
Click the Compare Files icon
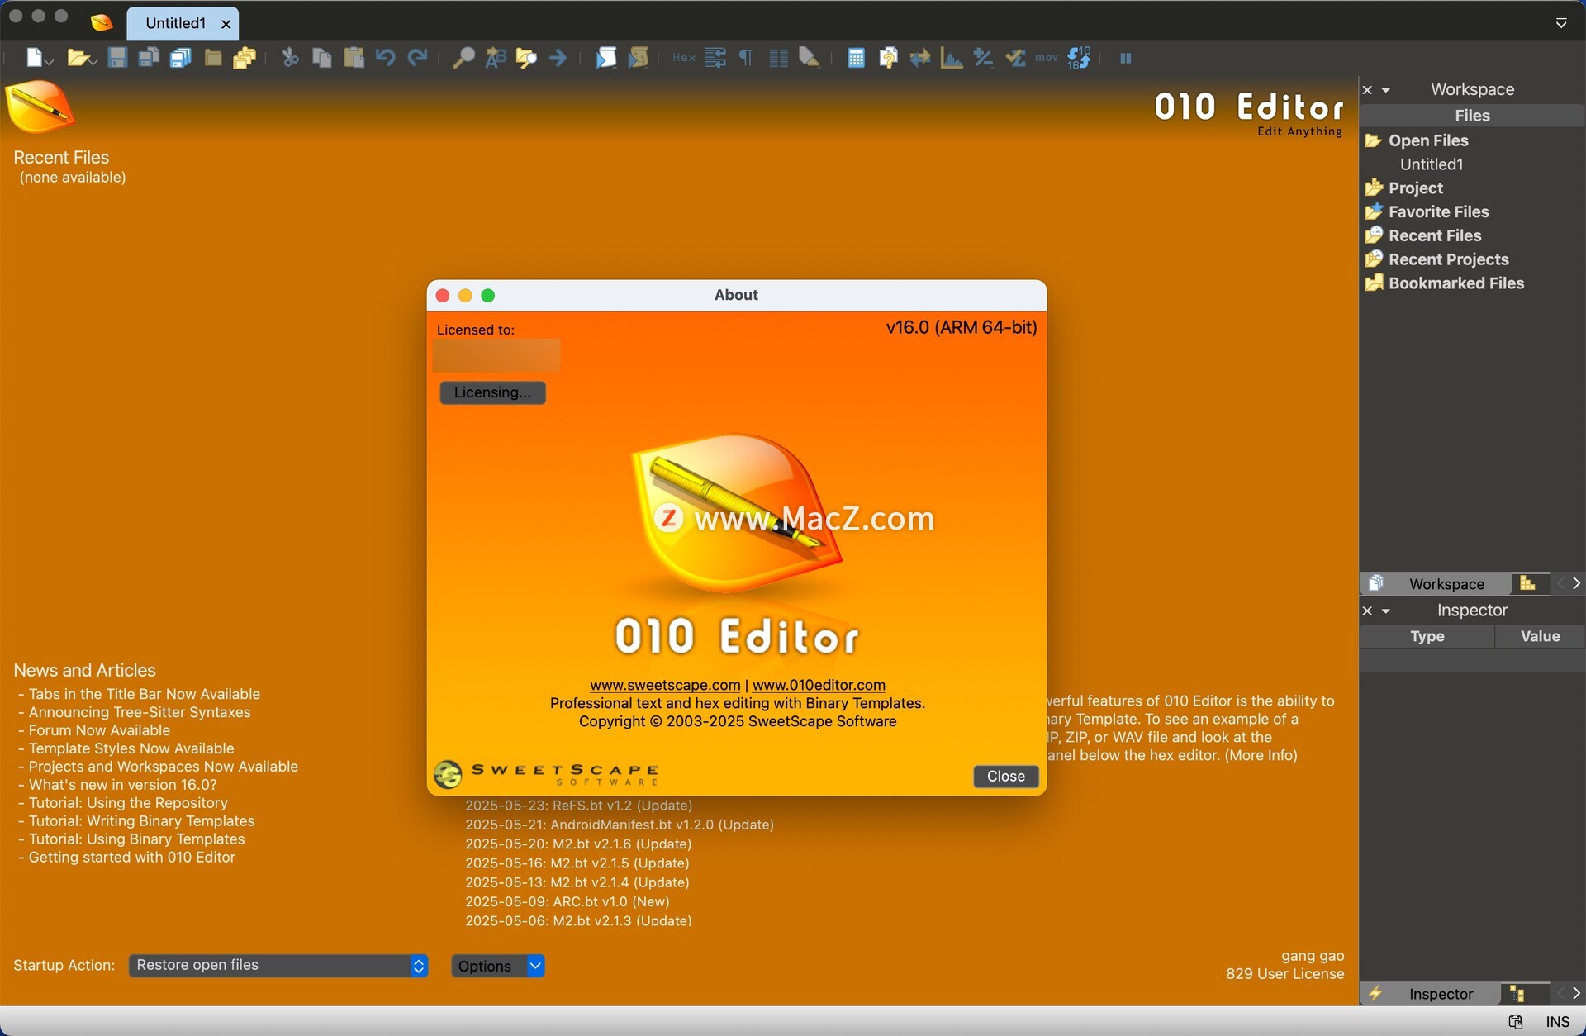click(888, 58)
